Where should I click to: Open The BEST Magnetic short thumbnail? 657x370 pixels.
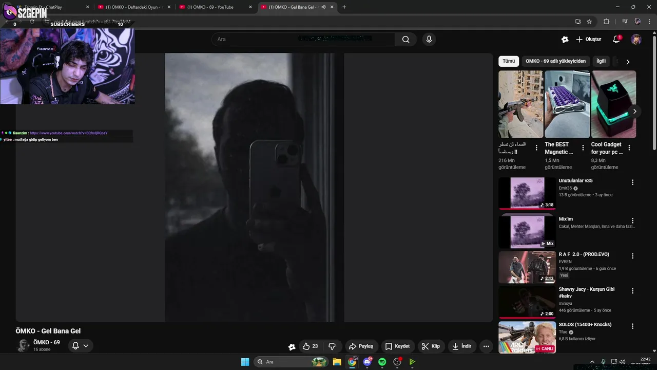(567, 104)
